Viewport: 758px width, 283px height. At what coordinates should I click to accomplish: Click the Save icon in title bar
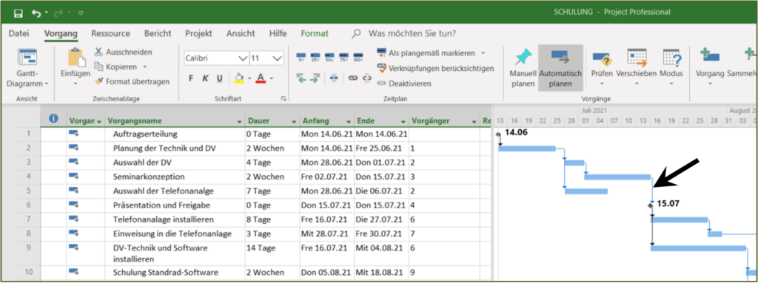pos(19,13)
